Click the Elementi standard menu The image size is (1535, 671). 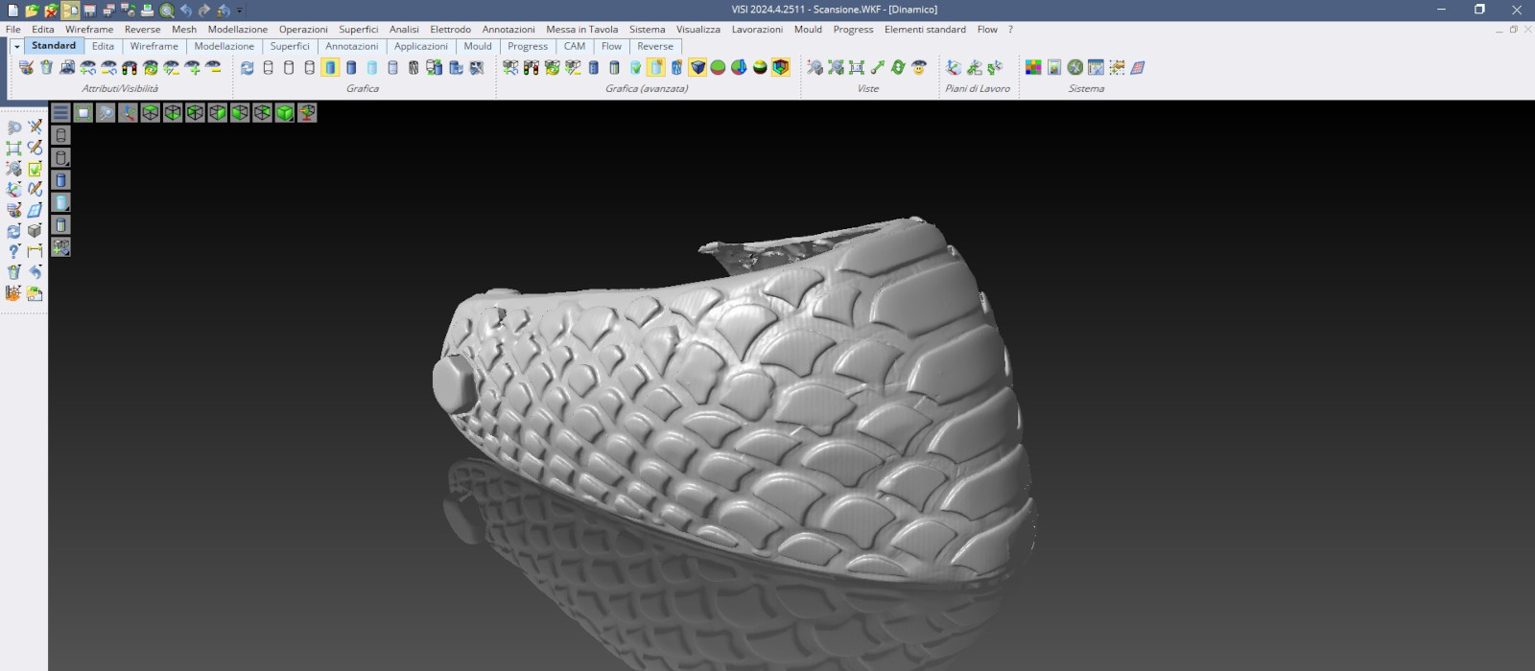[x=924, y=30]
